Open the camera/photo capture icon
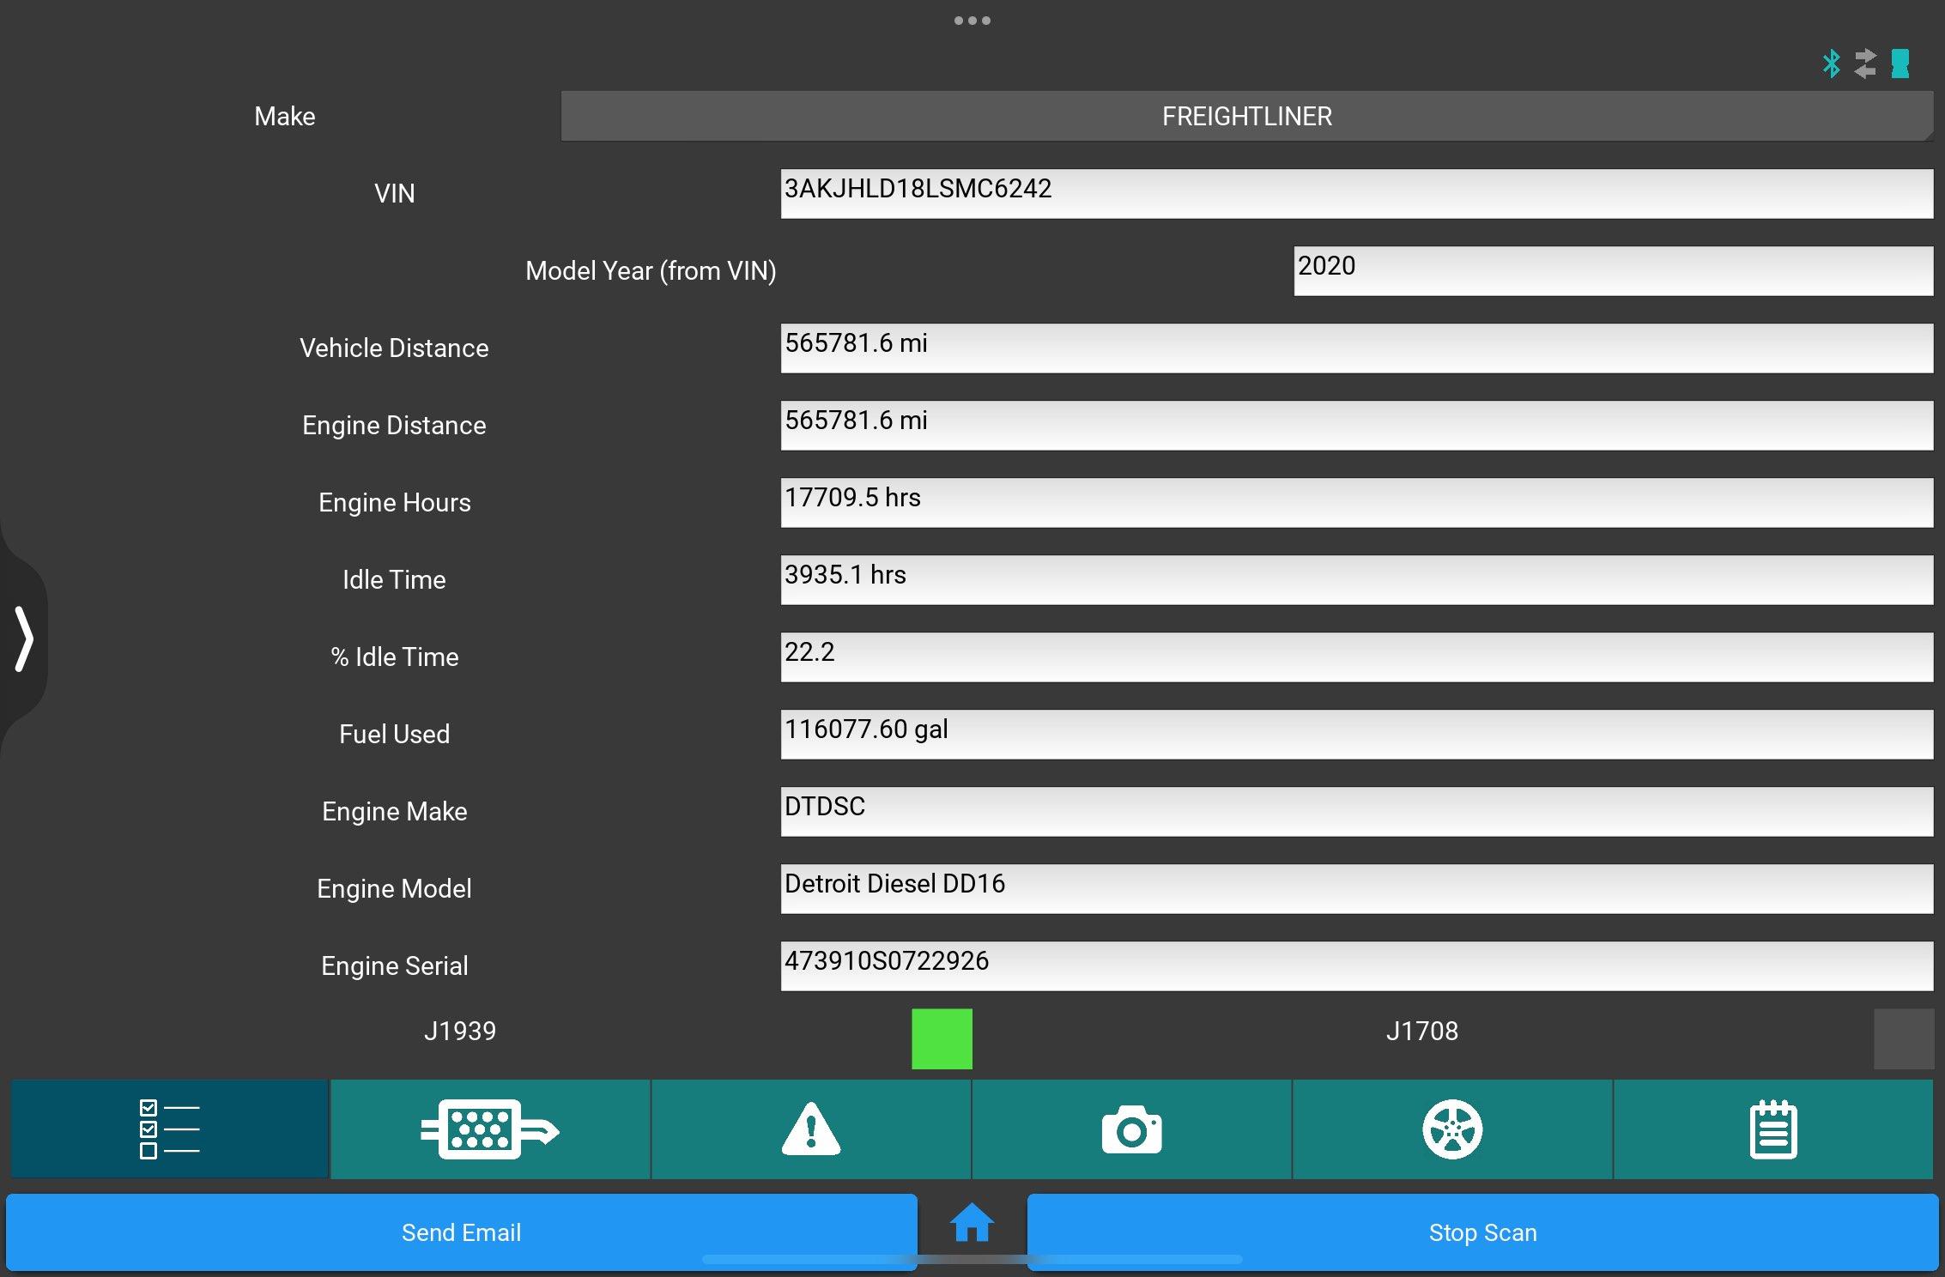Viewport: 1945px width, 1277px height. click(1133, 1129)
